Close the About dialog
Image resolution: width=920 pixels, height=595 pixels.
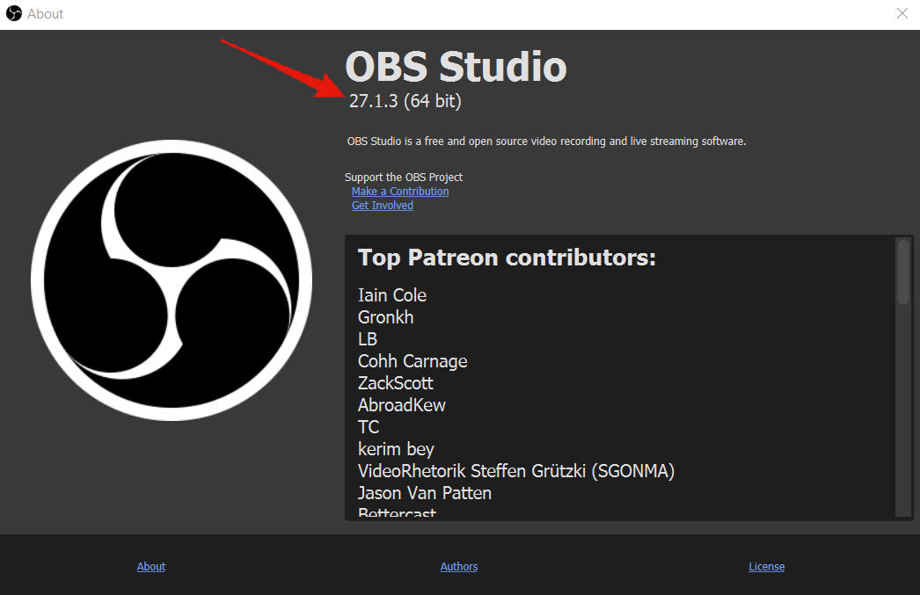902,13
